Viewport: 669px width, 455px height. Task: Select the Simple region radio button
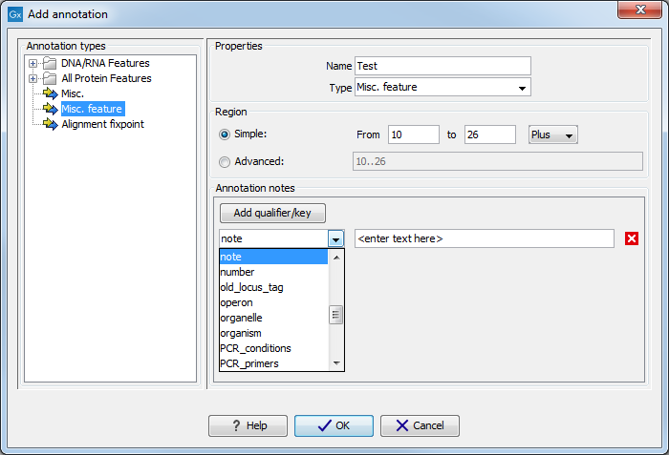(226, 134)
